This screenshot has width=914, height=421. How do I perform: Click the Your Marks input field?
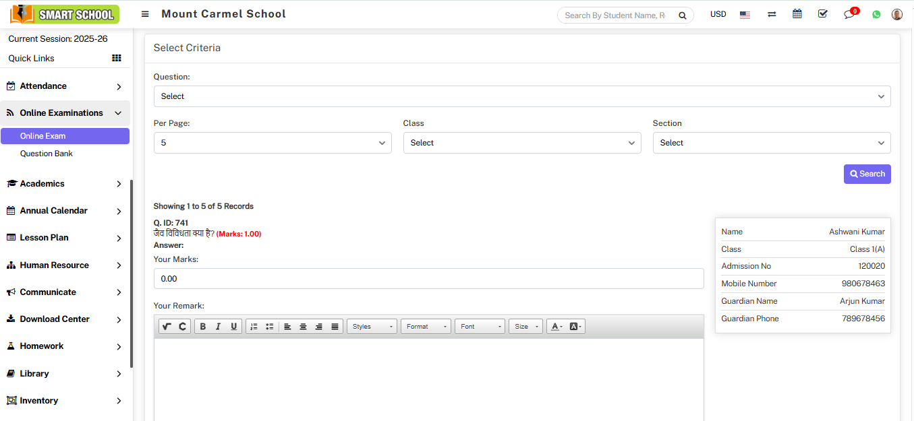click(x=428, y=279)
